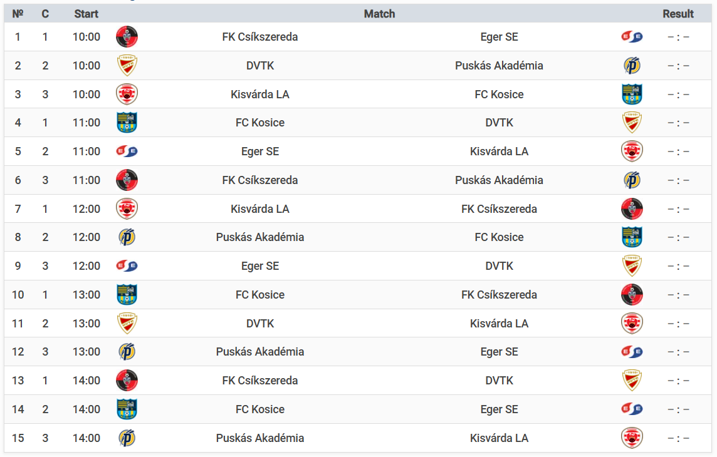Click Kisvárda LA logo in match 15 away side

[x=632, y=438]
